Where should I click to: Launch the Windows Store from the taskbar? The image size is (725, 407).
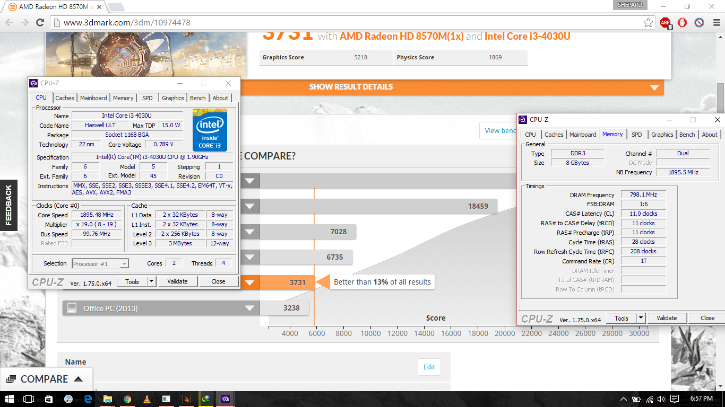pos(49,399)
